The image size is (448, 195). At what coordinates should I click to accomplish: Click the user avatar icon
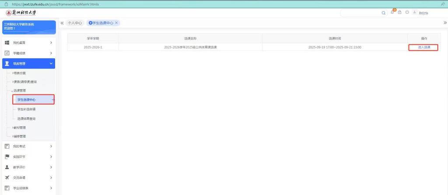click(414, 12)
